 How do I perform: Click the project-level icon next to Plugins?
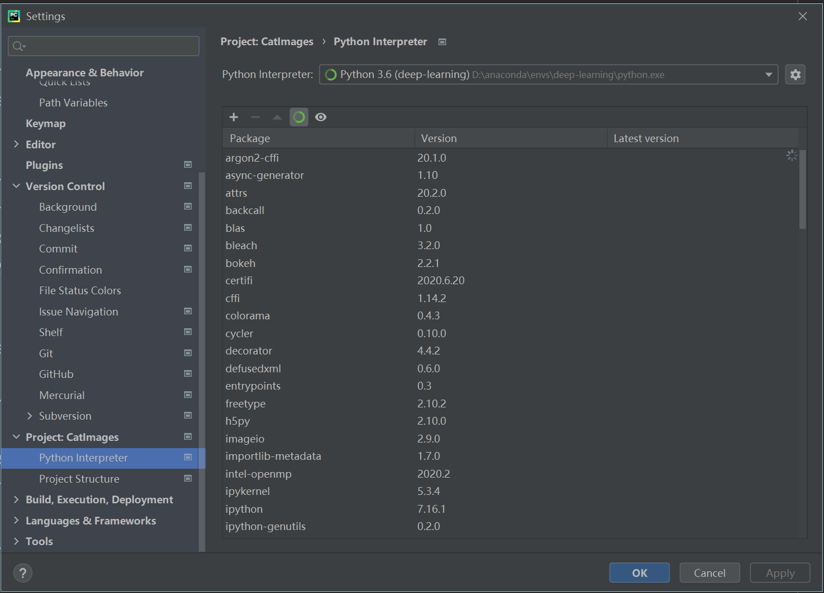[188, 165]
